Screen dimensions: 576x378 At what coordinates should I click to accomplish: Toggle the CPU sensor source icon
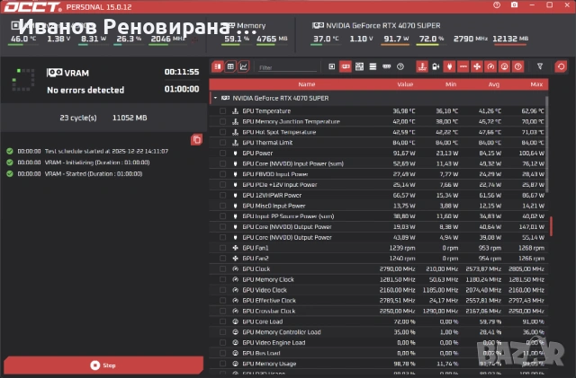pos(332,66)
